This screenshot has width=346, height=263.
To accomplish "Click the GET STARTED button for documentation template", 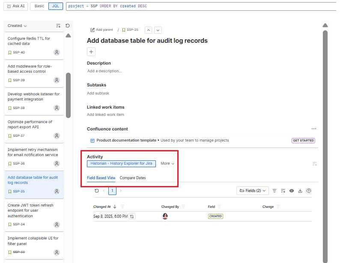I will pos(303,140).
